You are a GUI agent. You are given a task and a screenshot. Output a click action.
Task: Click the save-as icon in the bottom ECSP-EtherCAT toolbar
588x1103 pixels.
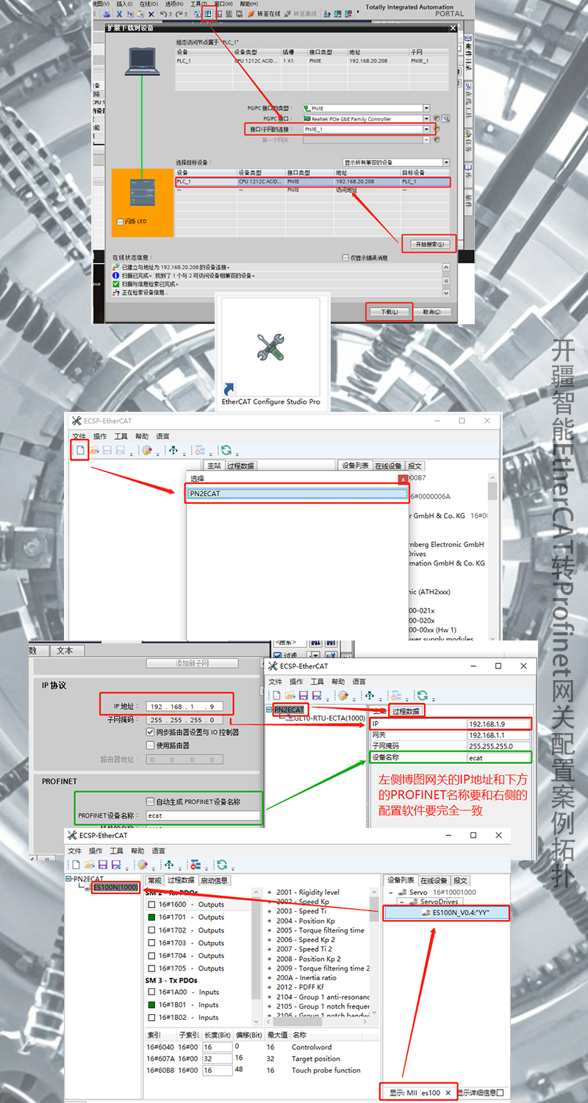[x=115, y=865]
